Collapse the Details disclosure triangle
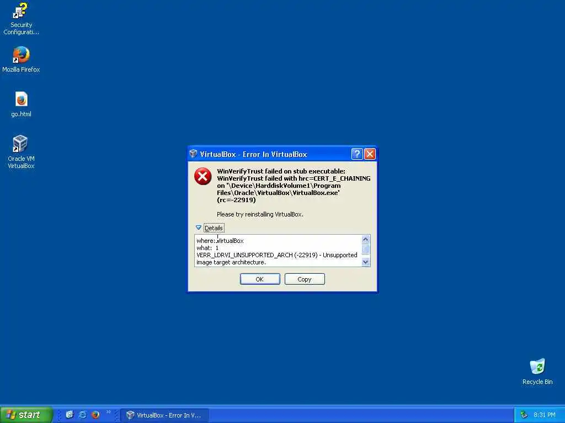 (x=198, y=227)
